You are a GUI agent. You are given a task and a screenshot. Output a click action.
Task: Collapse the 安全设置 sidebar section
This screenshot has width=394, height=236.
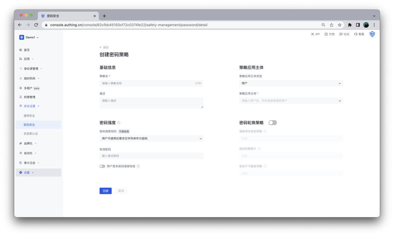pos(29,106)
